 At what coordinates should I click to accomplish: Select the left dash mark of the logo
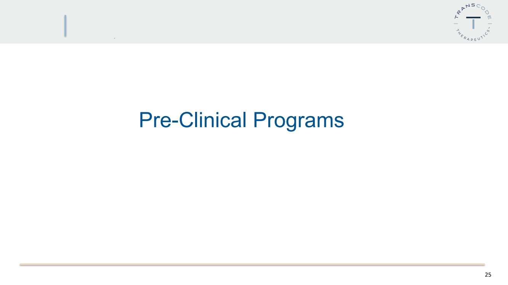(456, 24)
